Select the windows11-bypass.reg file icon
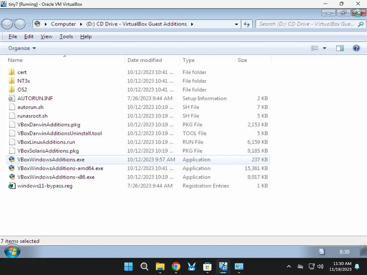Viewport: 367px width, 275px height. [x=11, y=186]
